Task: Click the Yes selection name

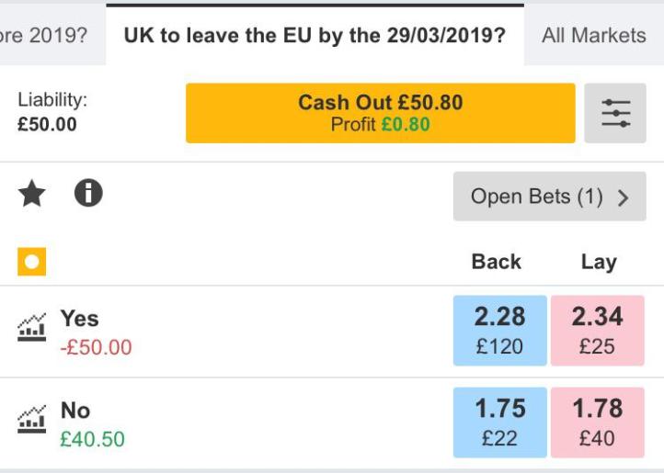Action: coord(79,318)
